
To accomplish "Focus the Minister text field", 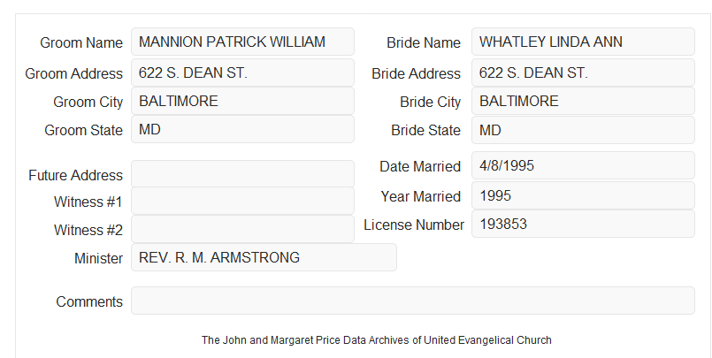I will pos(264,257).
